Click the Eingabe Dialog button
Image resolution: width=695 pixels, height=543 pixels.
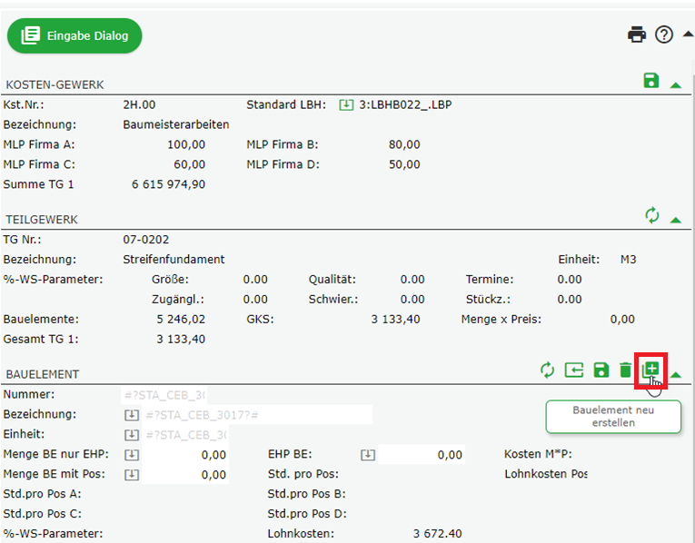click(74, 36)
